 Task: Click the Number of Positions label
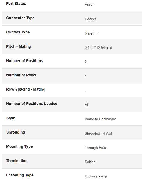(x=24, y=61)
